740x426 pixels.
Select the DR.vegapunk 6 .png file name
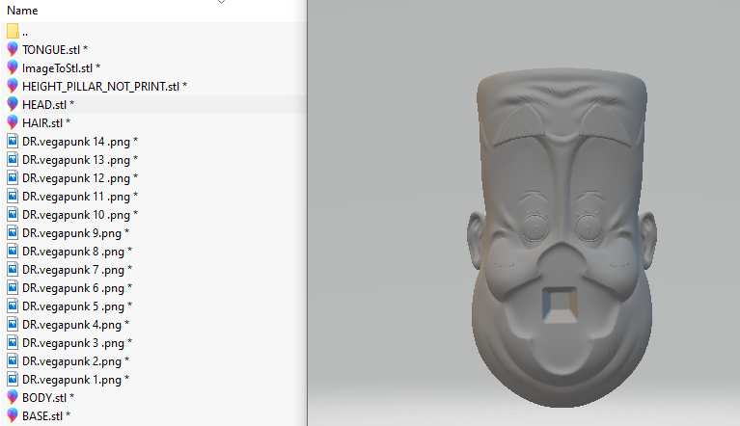click(77, 288)
